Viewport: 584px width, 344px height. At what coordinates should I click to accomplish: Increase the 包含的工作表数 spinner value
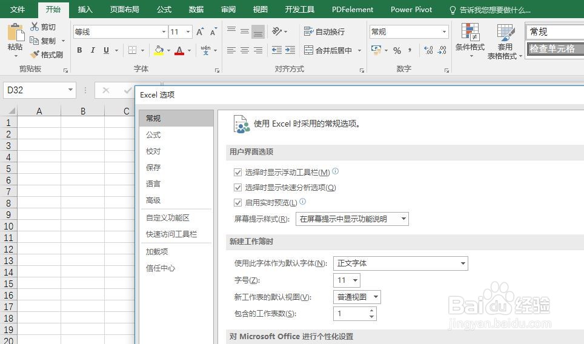pyautogui.click(x=371, y=310)
